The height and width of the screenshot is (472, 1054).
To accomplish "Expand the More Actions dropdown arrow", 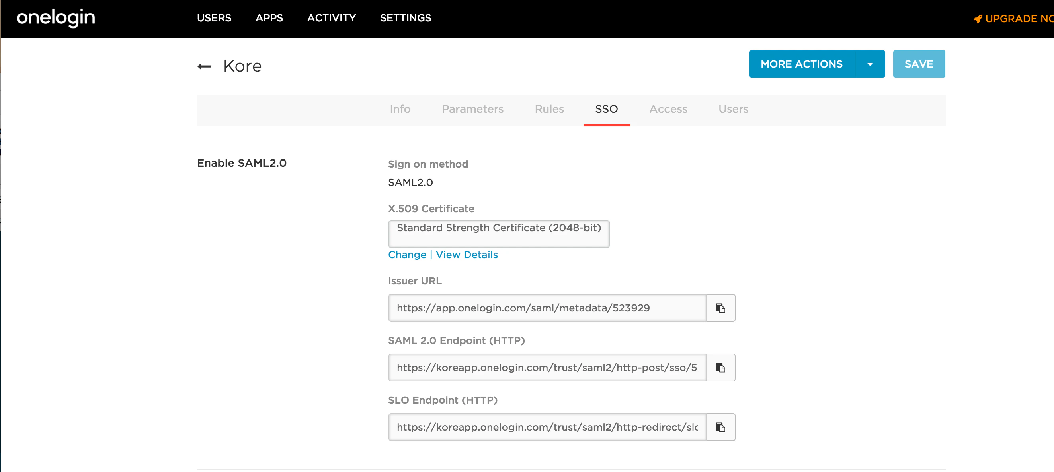I will 870,64.
